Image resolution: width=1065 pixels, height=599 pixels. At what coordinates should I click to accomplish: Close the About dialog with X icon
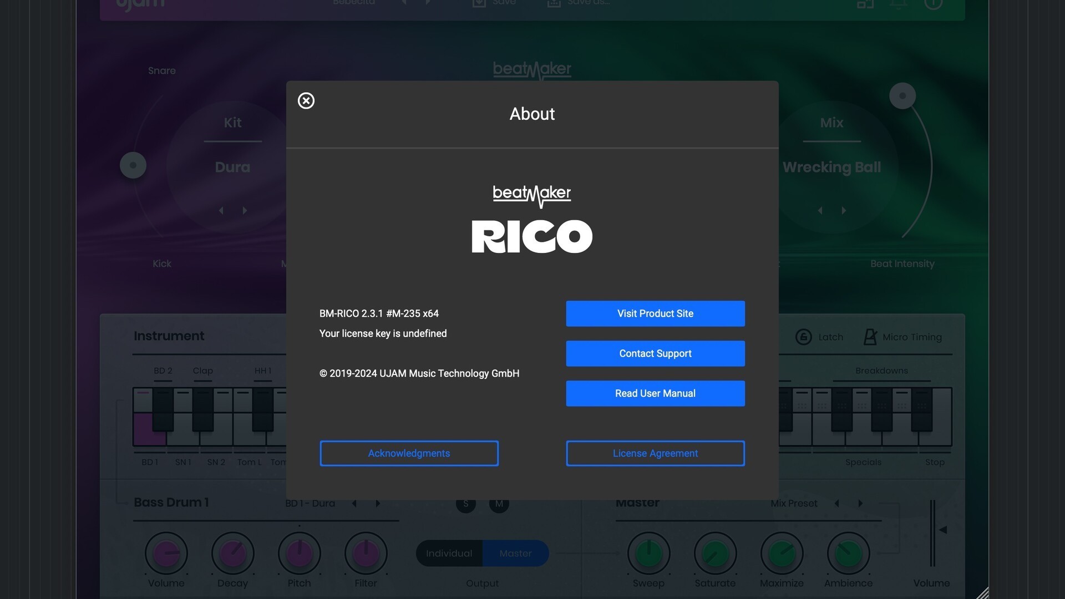pyautogui.click(x=306, y=100)
